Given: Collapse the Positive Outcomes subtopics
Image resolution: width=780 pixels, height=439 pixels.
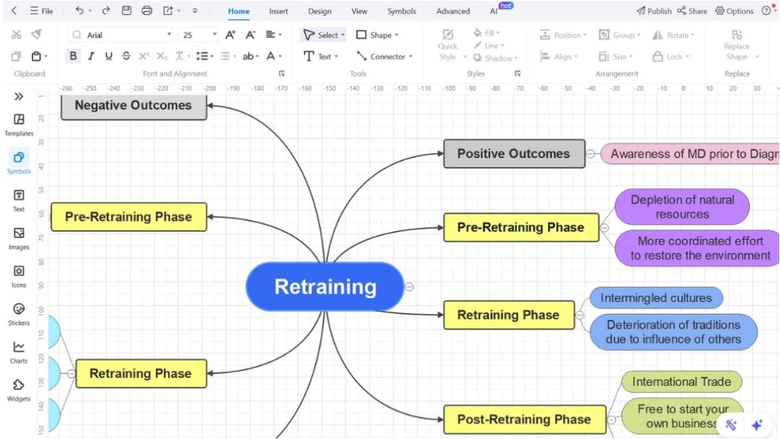Looking at the screenshot, I should [x=590, y=153].
